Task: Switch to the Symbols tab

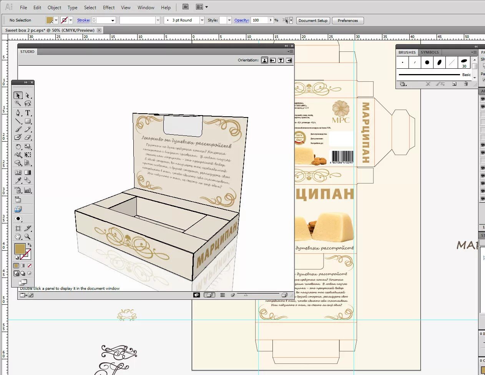Action: point(430,52)
